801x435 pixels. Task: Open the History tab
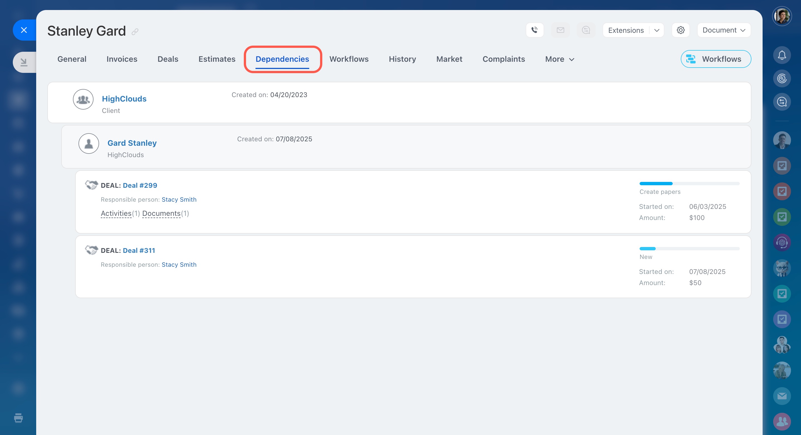[402, 59]
